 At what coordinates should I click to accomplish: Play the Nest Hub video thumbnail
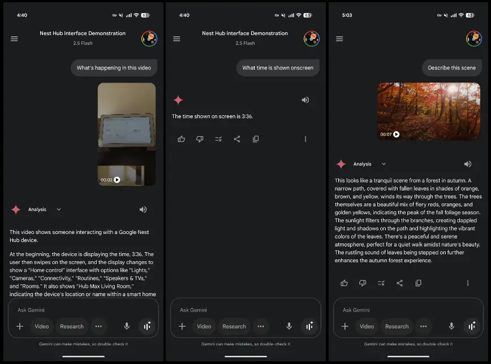pos(117,180)
